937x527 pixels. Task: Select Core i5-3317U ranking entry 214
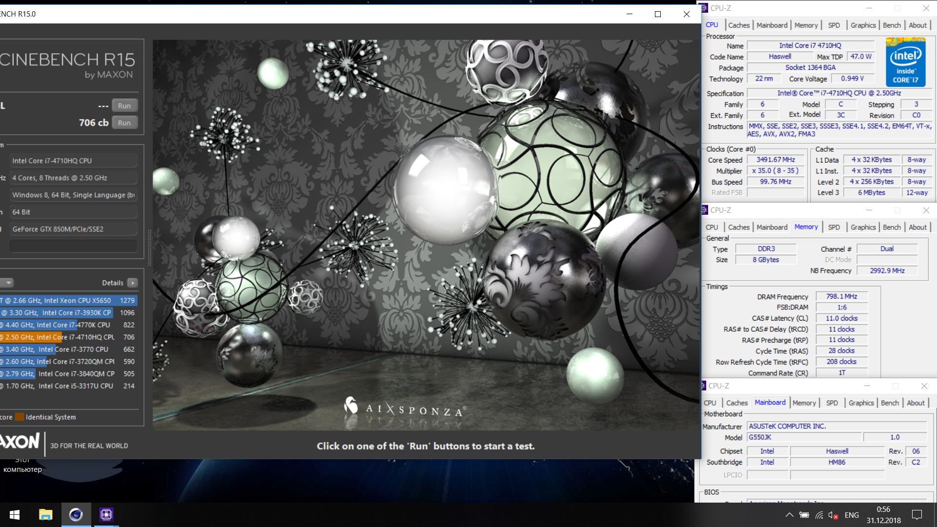point(68,386)
